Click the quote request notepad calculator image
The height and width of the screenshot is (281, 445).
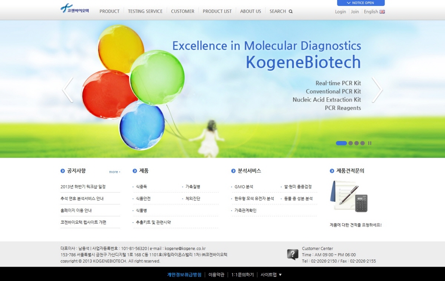tap(349, 196)
